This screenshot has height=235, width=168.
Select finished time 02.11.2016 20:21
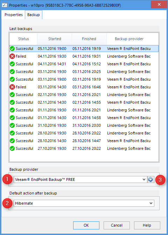[87, 95]
